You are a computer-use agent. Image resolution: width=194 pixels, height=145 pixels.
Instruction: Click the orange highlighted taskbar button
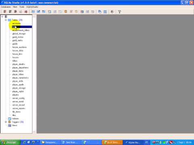[x=112, y=143]
